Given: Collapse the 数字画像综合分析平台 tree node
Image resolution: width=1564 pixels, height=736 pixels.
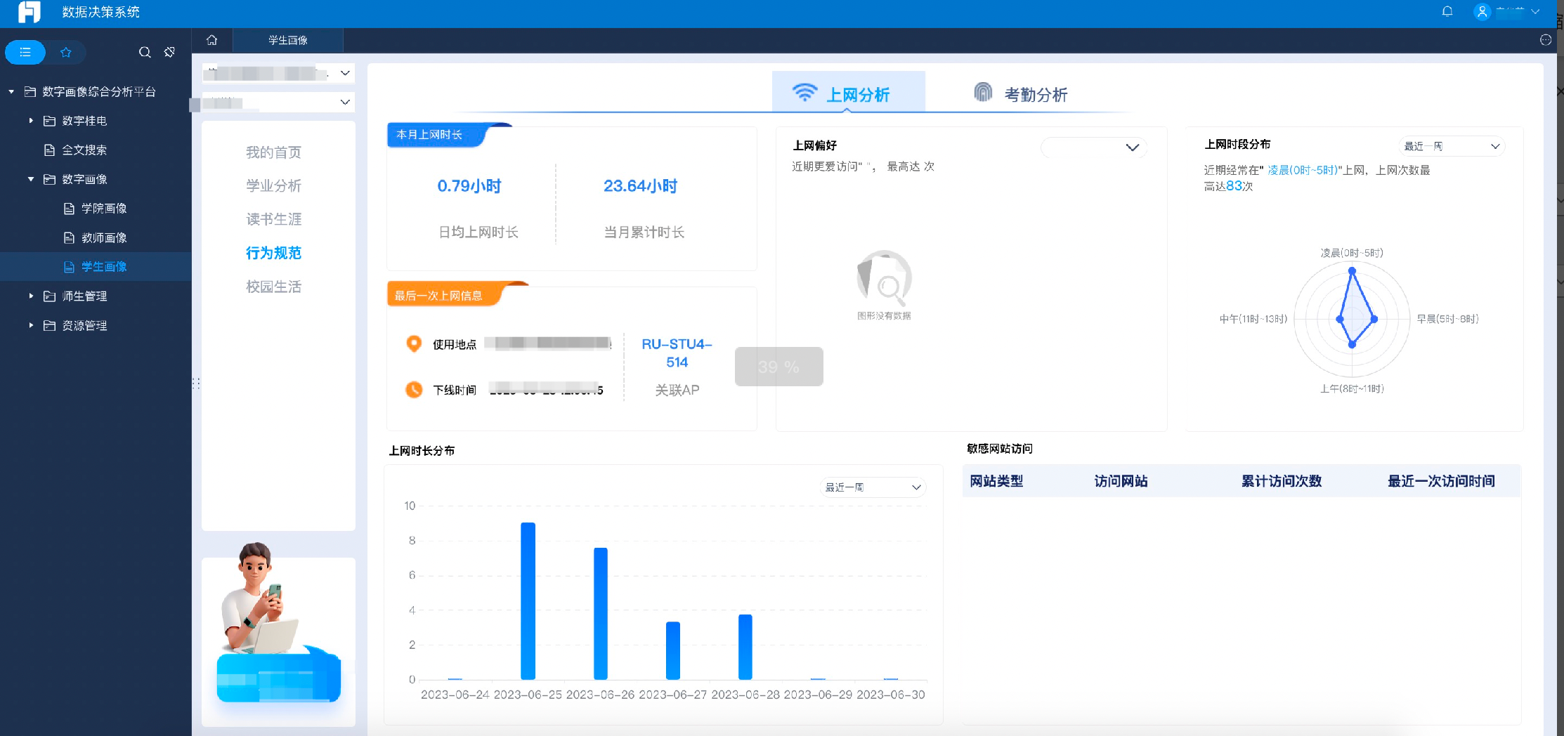Looking at the screenshot, I should pos(11,91).
